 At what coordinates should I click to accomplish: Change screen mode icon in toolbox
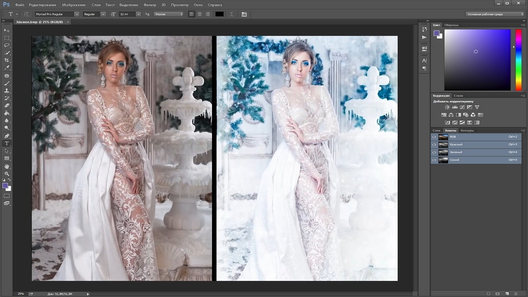(7, 203)
